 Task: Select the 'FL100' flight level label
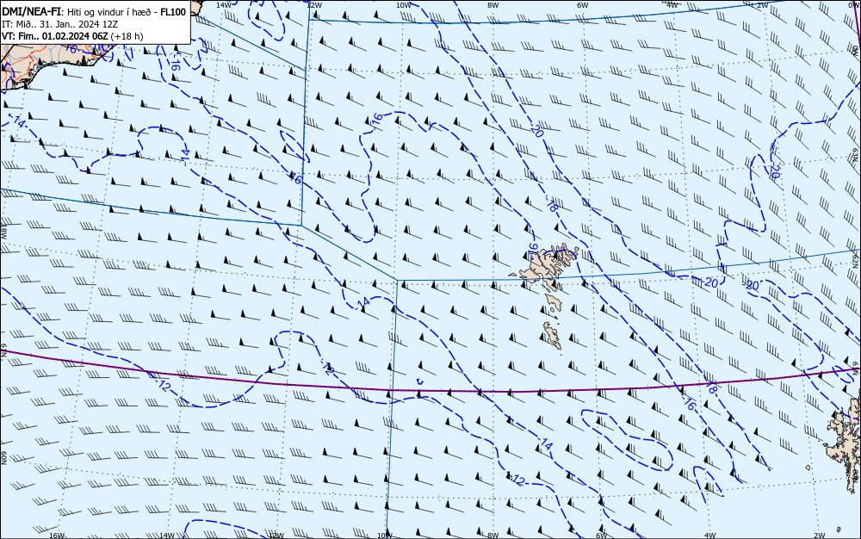pyautogui.click(x=173, y=12)
